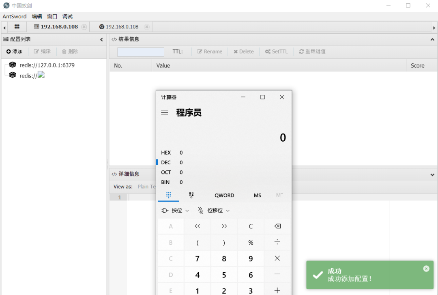Dismiss the 成功添加配置 notification
The height and width of the screenshot is (295, 438).
tap(426, 269)
